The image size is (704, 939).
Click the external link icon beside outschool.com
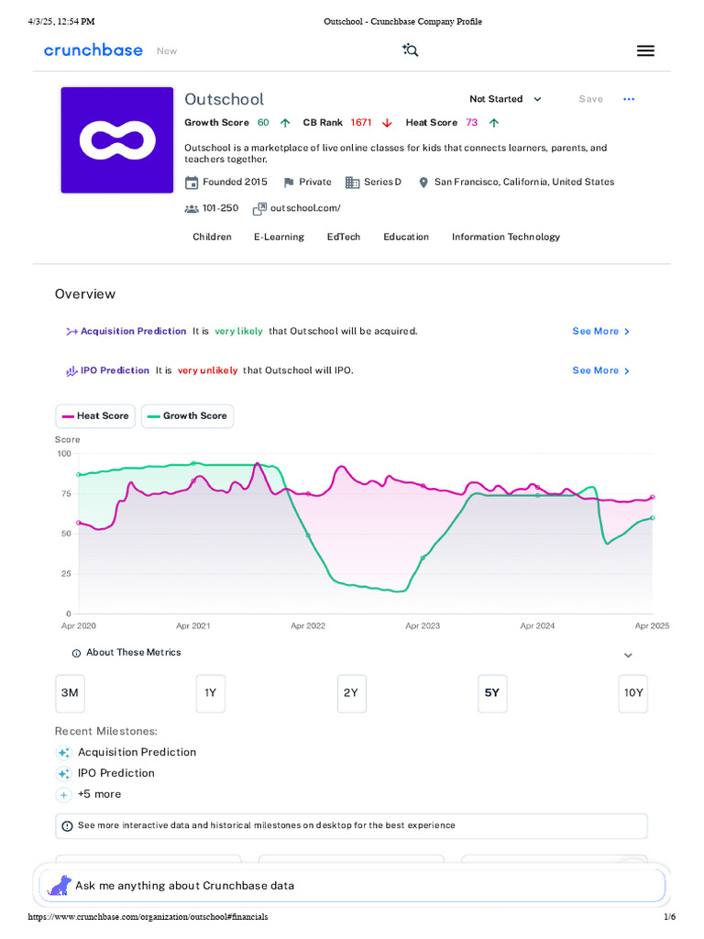pyautogui.click(x=260, y=209)
